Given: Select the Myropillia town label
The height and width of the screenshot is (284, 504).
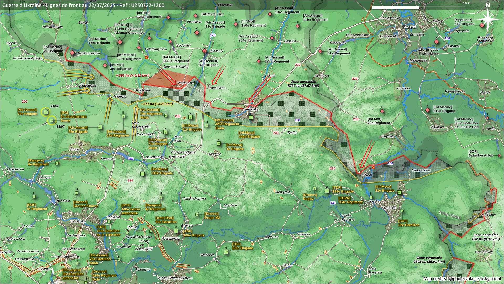Looking at the screenshot, I should [389, 208].
